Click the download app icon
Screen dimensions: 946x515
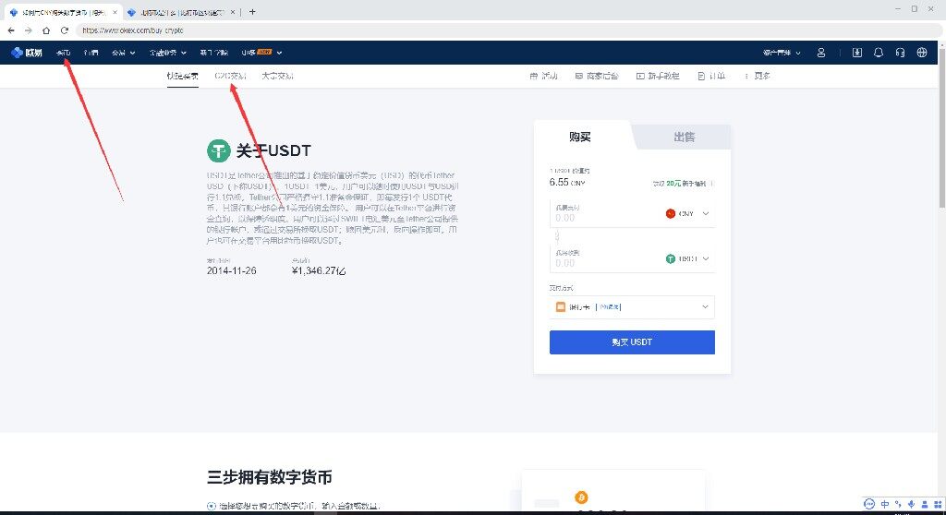856,53
